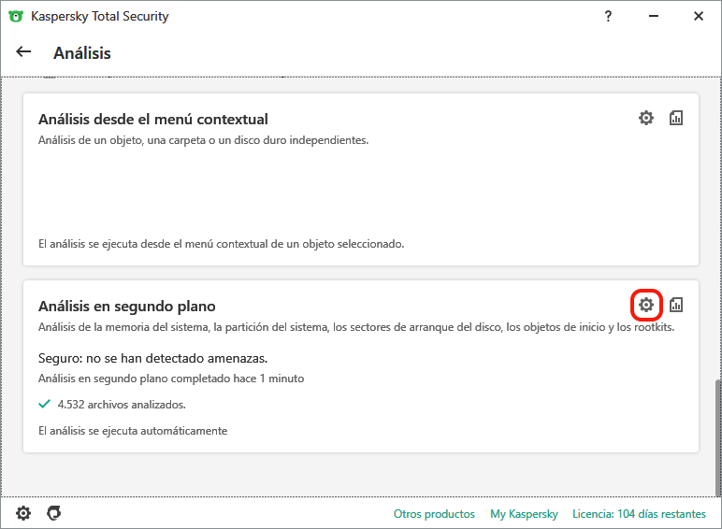This screenshot has width=722, height=529.
Task: Select the Análisis en segundo plano heading
Action: click(126, 306)
